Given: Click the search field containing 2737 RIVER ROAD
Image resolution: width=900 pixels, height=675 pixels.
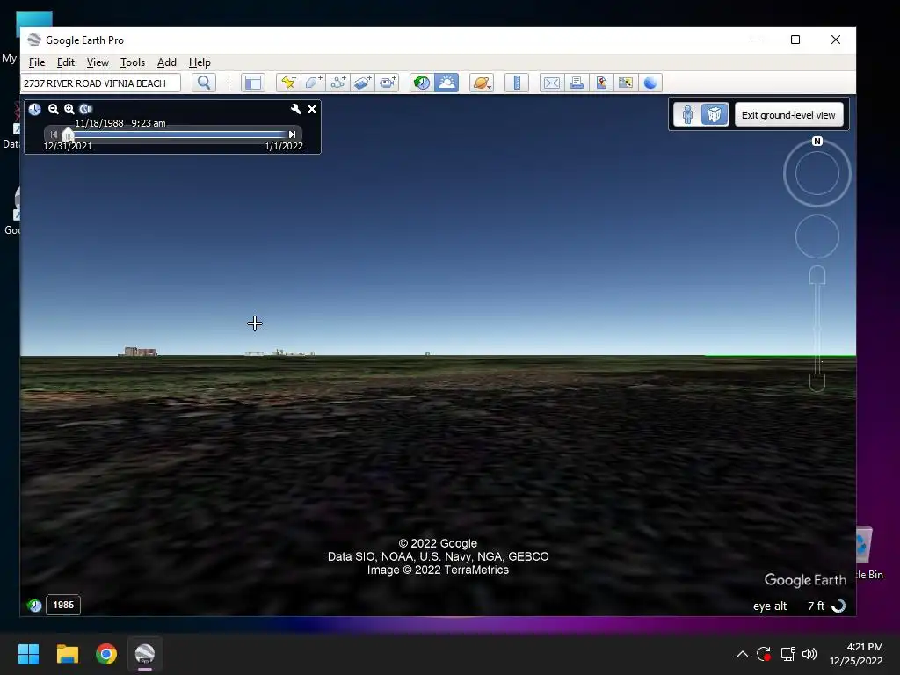Looking at the screenshot, I should click(101, 83).
